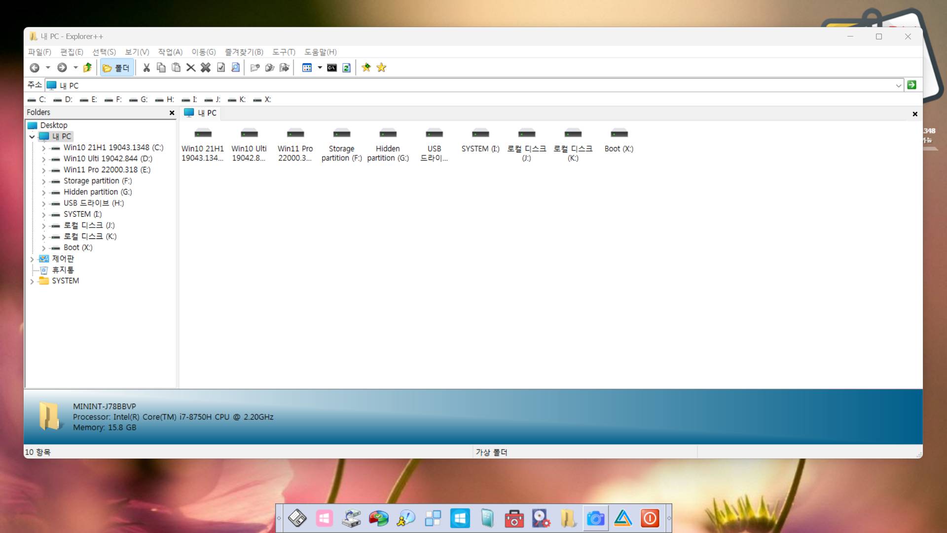Jump to X: on the drives bar

pos(262,100)
